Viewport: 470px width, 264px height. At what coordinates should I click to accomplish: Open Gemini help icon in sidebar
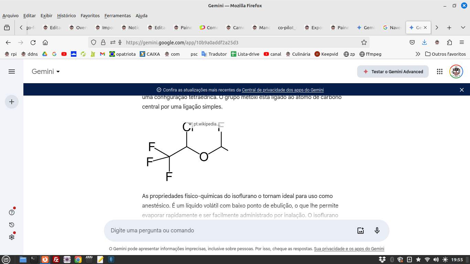[x=12, y=212]
